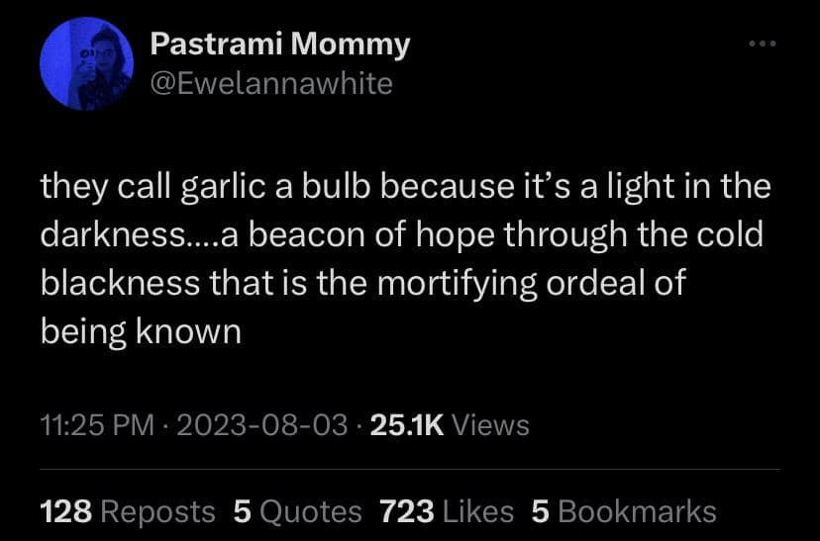This screenshot has width=820, height=541.
Task: Click the tweet line "being known"
Action: 141,331
